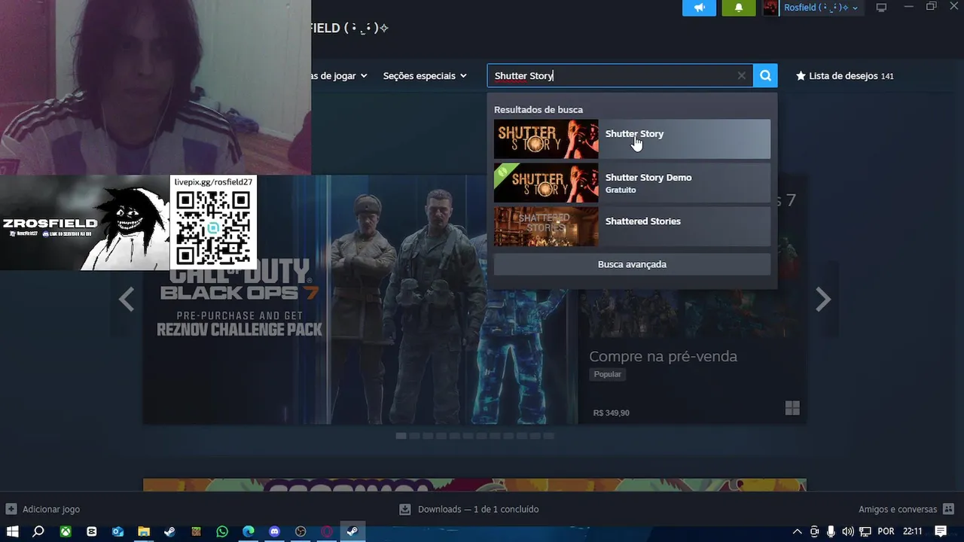Viewport: 964px width, 542px height.
Task: Open the green bell notifications
Action: (739, 8)
